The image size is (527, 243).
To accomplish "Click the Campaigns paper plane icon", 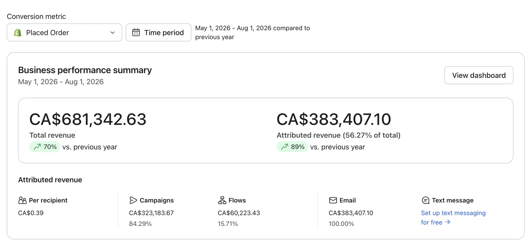I will point(133,200).
